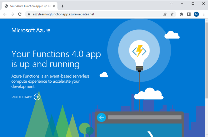The width and height of the screenshot is (208, 137).
Task: Expand the tab search chevron
Action: (171, 4)
